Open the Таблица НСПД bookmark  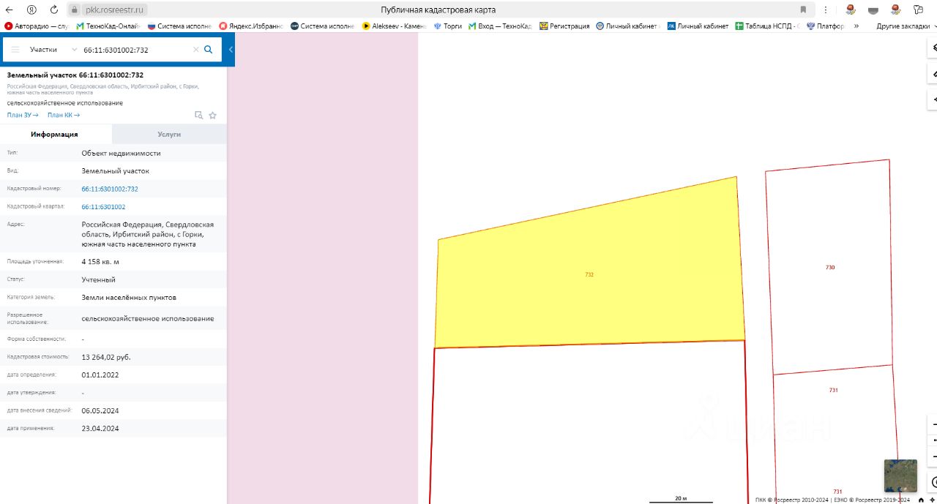(x=768, y=26)
